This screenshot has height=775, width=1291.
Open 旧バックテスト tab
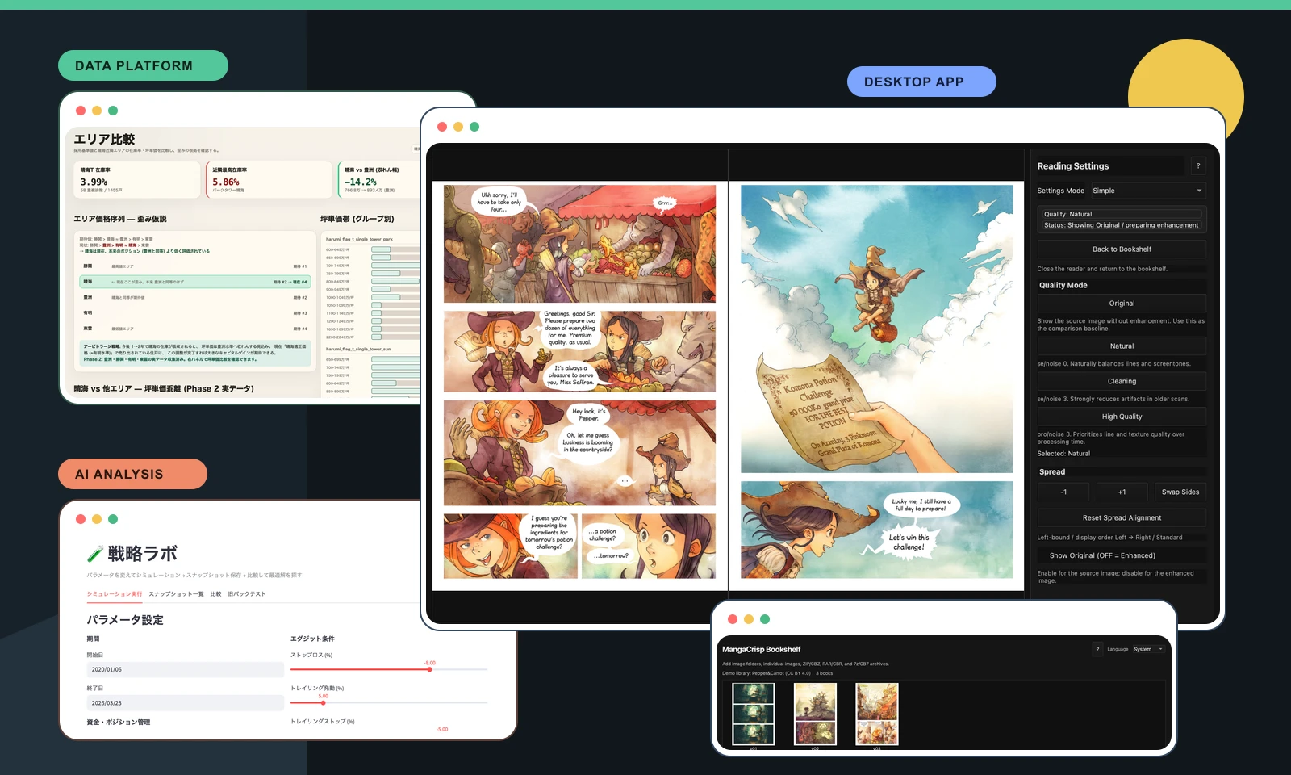click(247, 594)
